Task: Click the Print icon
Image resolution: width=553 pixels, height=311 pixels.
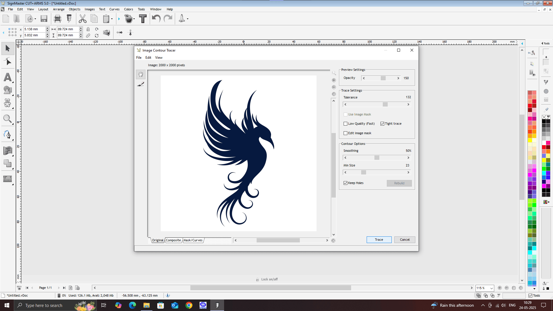Action: coord(58,19)
